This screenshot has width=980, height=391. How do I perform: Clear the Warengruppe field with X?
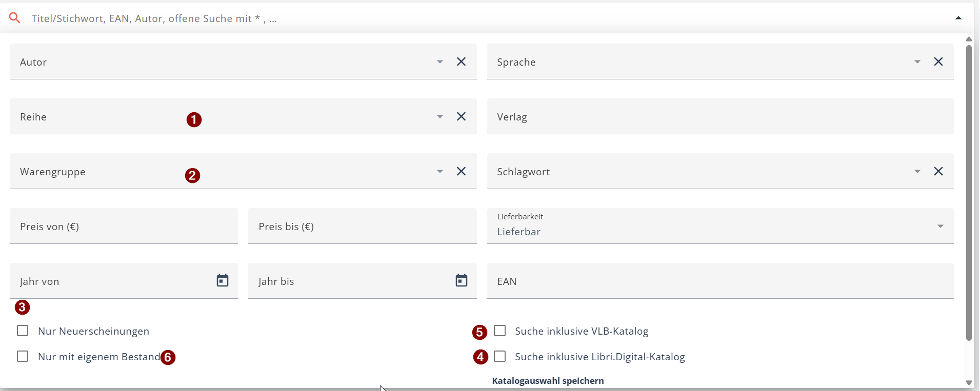pyautogui.click(x=461, y=171)
